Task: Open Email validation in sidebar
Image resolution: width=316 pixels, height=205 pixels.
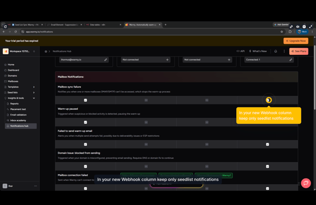Action: pos(18,115)
